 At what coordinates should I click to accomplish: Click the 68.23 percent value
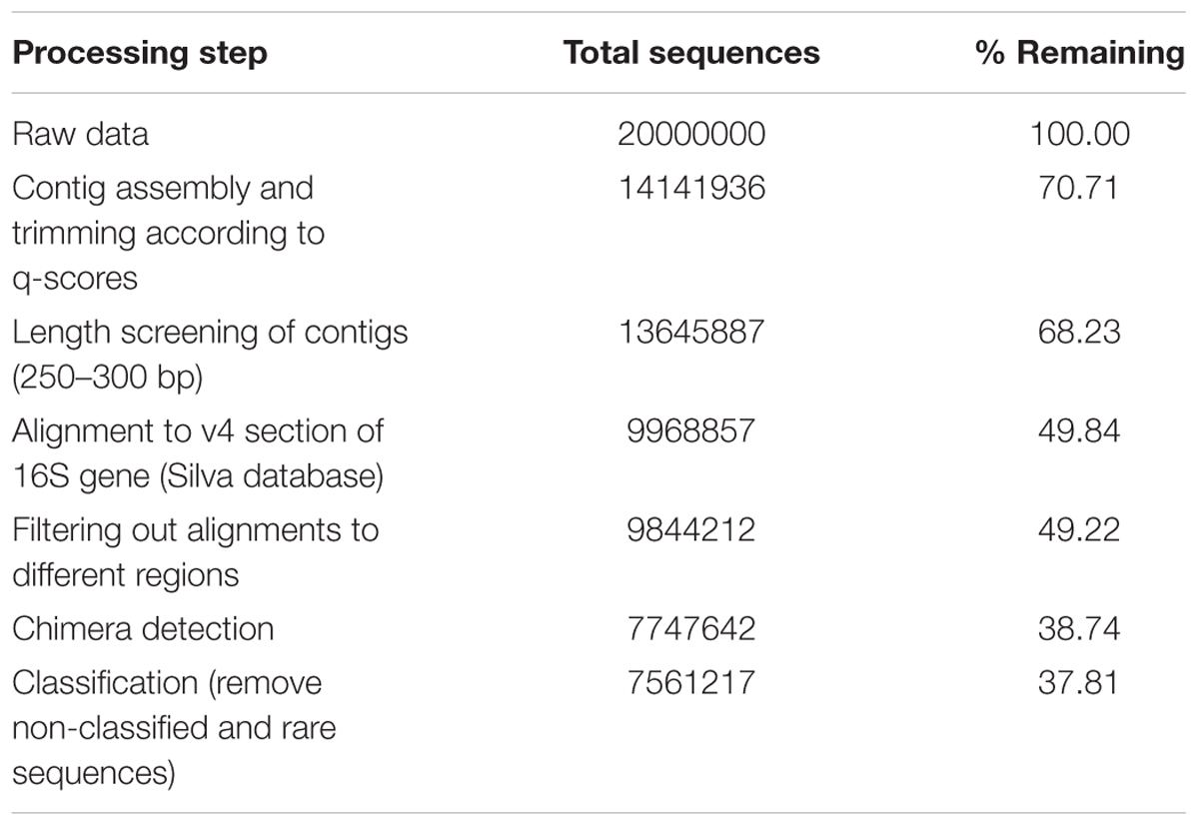[1078, 332]
